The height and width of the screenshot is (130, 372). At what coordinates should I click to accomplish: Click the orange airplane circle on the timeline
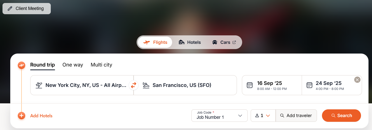tap(22, 65)
